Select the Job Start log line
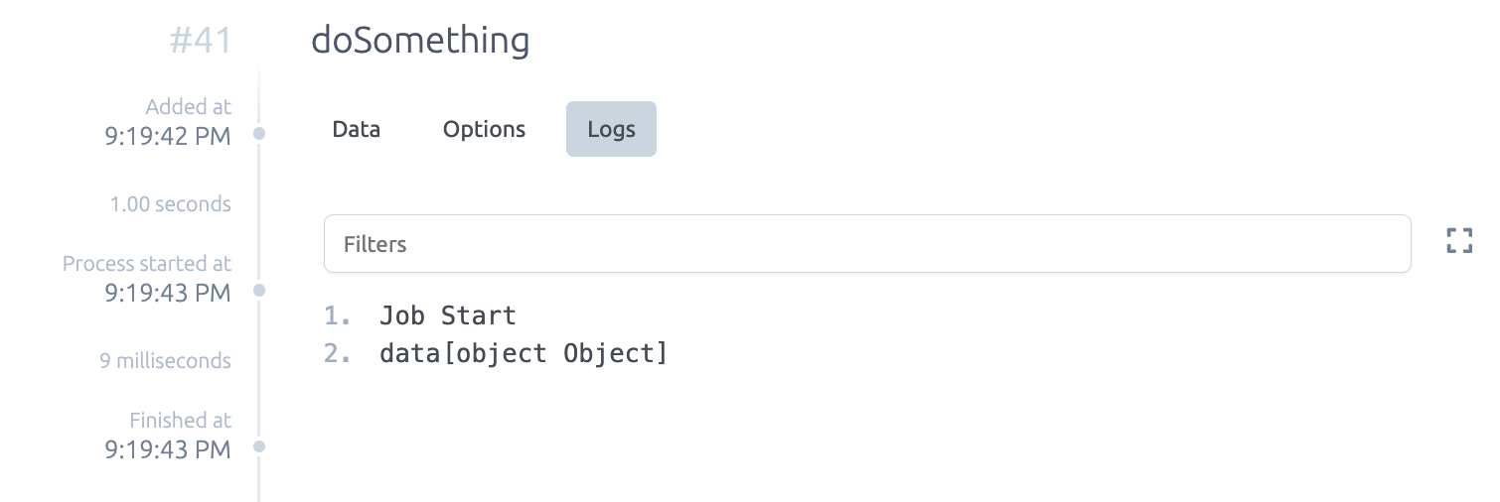This screenshot has width=1500, height=502. point(448,316)
